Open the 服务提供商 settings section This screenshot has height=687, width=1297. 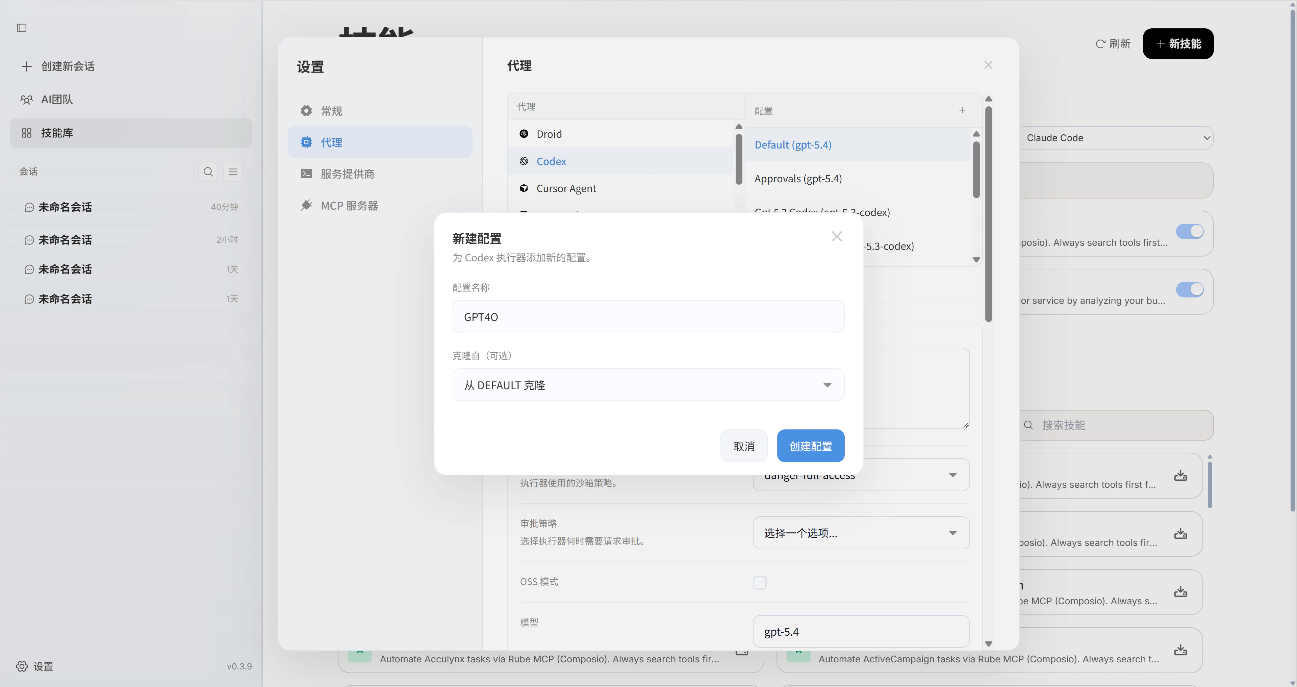pos(348,174)
